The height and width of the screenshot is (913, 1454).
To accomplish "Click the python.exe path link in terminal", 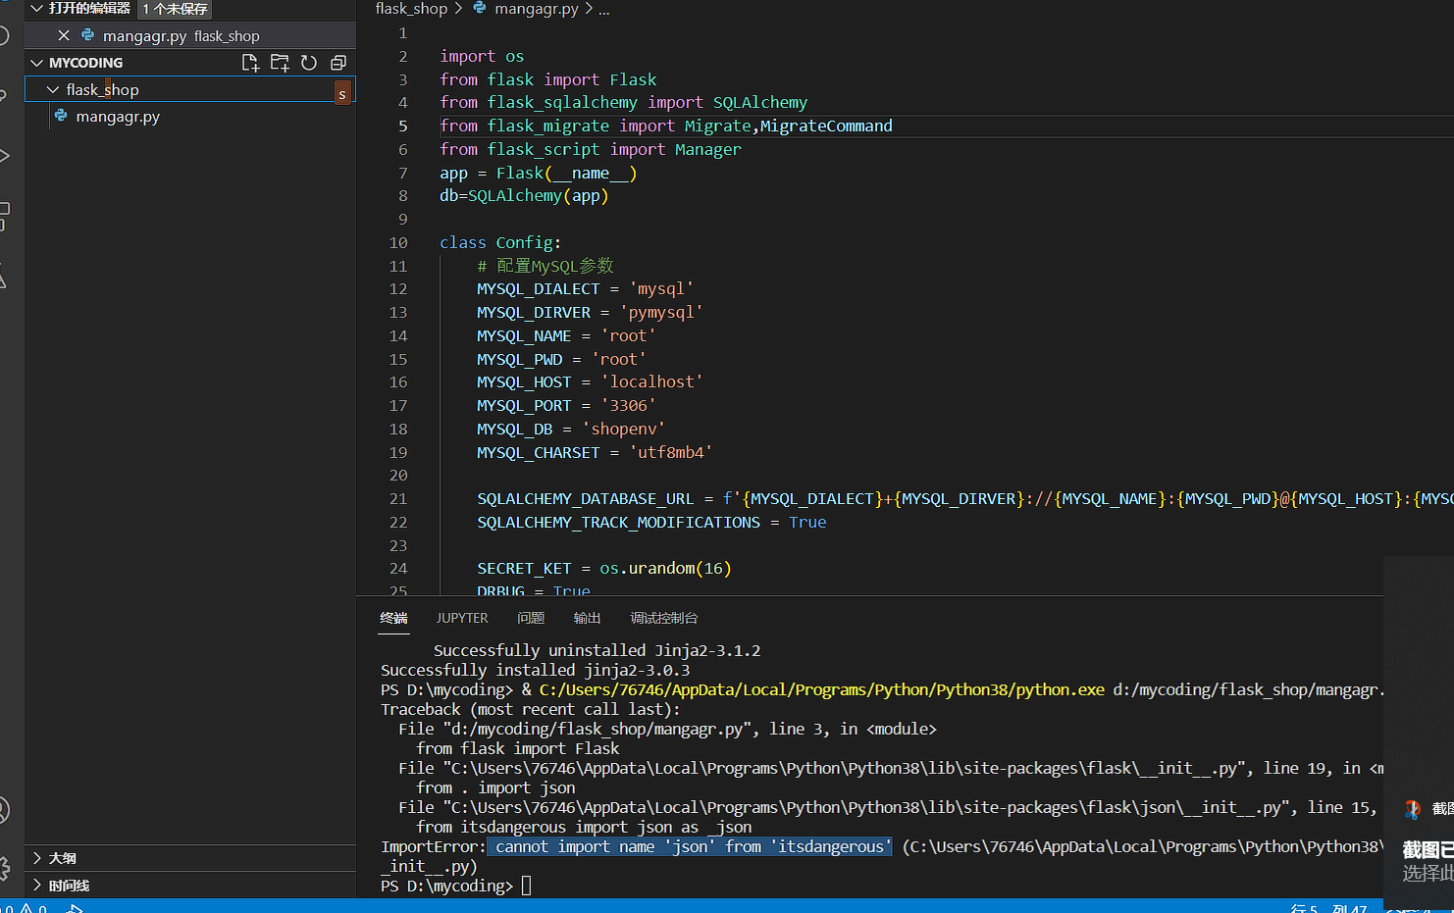I will [822, 689].
